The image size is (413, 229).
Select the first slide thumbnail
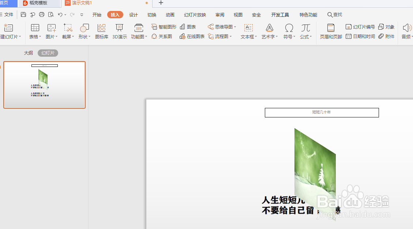pos(44,85)
